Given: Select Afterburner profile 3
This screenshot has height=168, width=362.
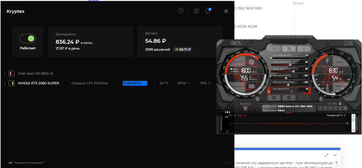Looking at the screenshot, I should (x=330, y=108).
